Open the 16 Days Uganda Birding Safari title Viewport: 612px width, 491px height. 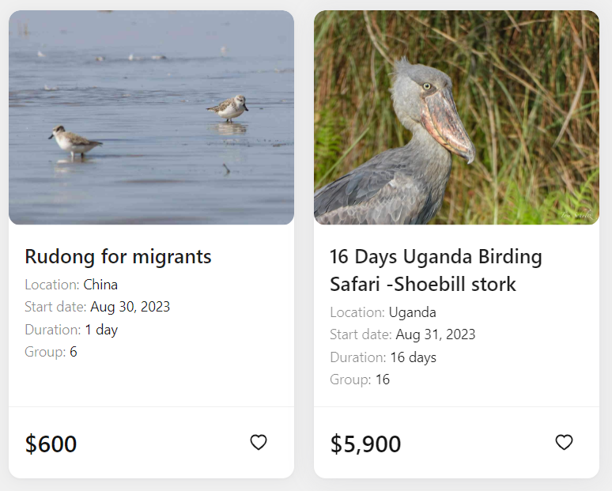tap(436, 270)
